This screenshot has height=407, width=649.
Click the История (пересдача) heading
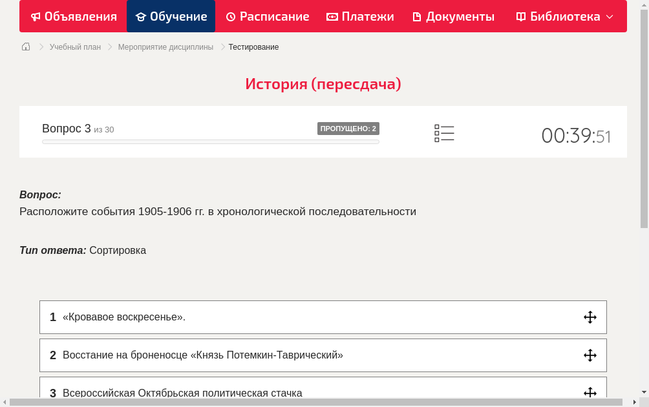coord(323,84)
